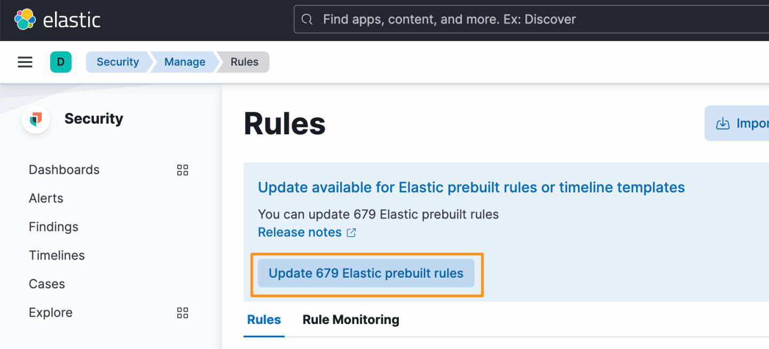Click the Security breadcrumb
This screenshot has width=769, height=349.
pos(117,62)
